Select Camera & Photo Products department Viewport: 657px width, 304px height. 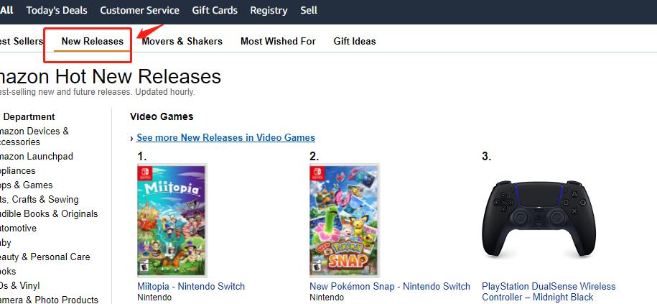[50, 300]
